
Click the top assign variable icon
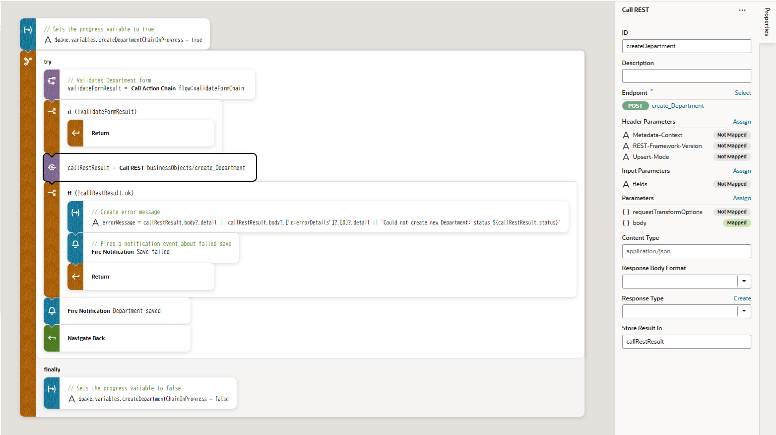[x=28, y=30]
